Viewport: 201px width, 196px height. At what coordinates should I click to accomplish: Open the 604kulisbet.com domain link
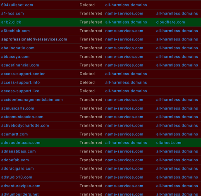[17, 5]
